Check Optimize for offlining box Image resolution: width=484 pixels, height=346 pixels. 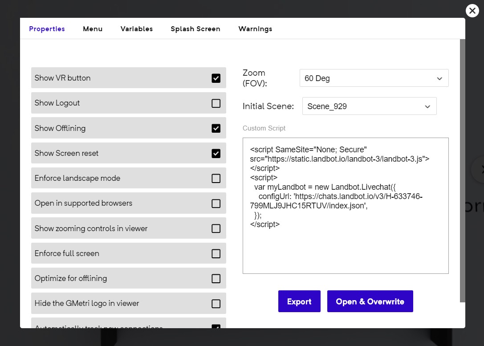[x=216, y=279]
